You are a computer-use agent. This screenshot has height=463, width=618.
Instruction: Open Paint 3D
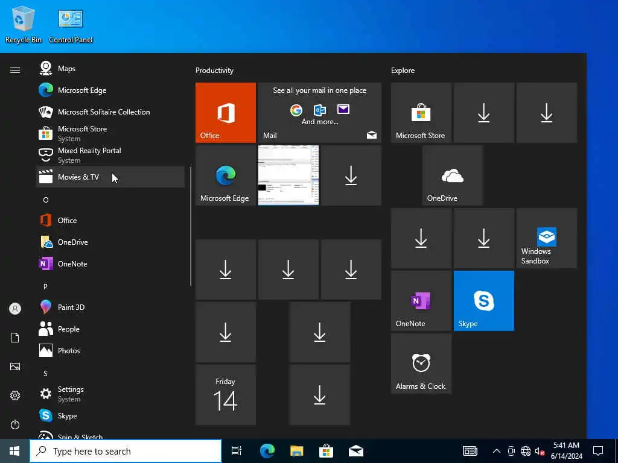[110, 307]
